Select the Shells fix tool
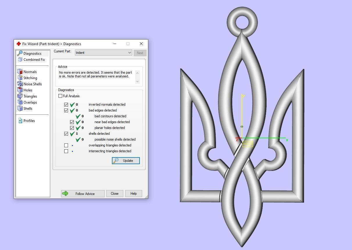This screenshot has width=352, height=250. click(25, 108)
